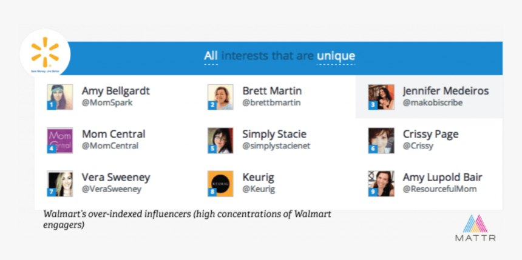Click Jennifer Medeiros's avatar image
Viewport: 522px width, 260px height.
coord(381,97)
